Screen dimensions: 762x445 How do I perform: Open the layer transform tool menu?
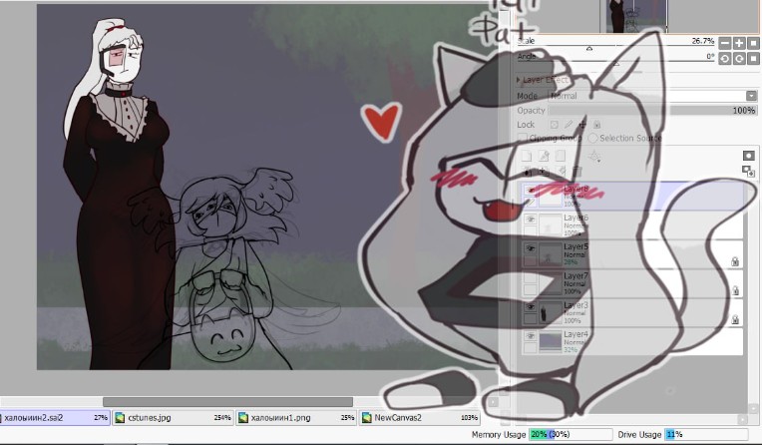click(594, 156)
